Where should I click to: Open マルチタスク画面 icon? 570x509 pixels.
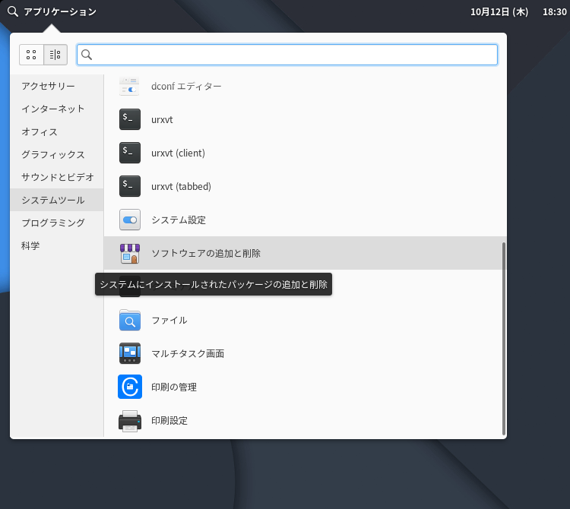130,353
